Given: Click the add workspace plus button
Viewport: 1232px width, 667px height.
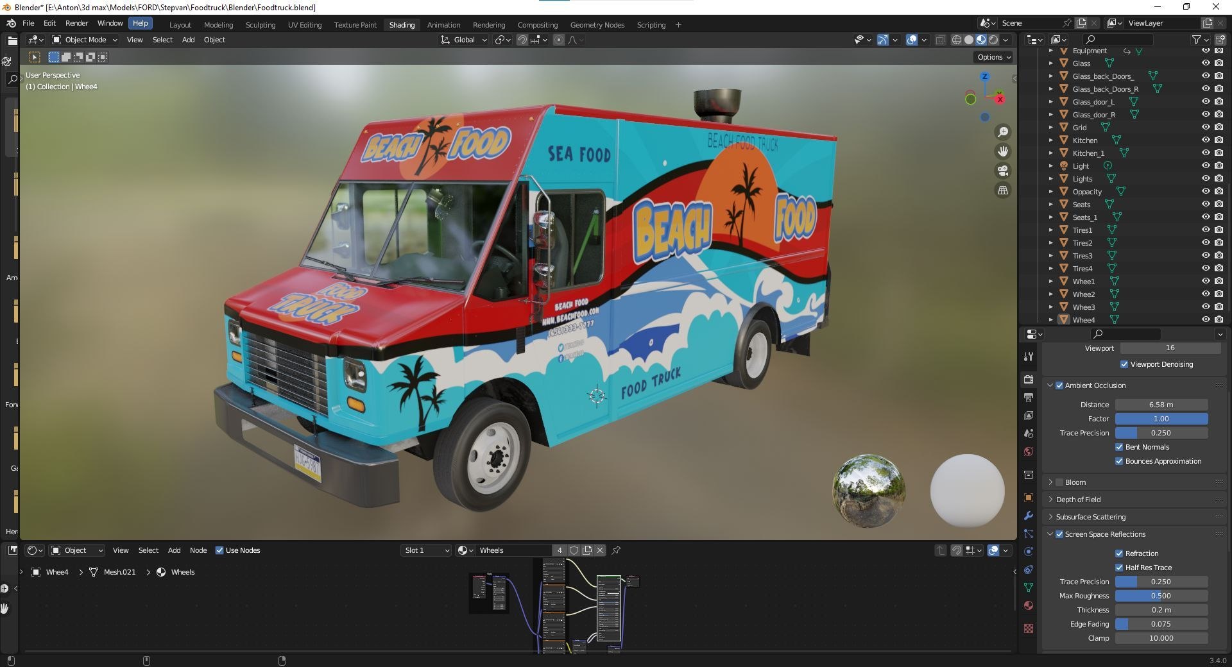Looking at the screenshot, I should coord(678,25).
